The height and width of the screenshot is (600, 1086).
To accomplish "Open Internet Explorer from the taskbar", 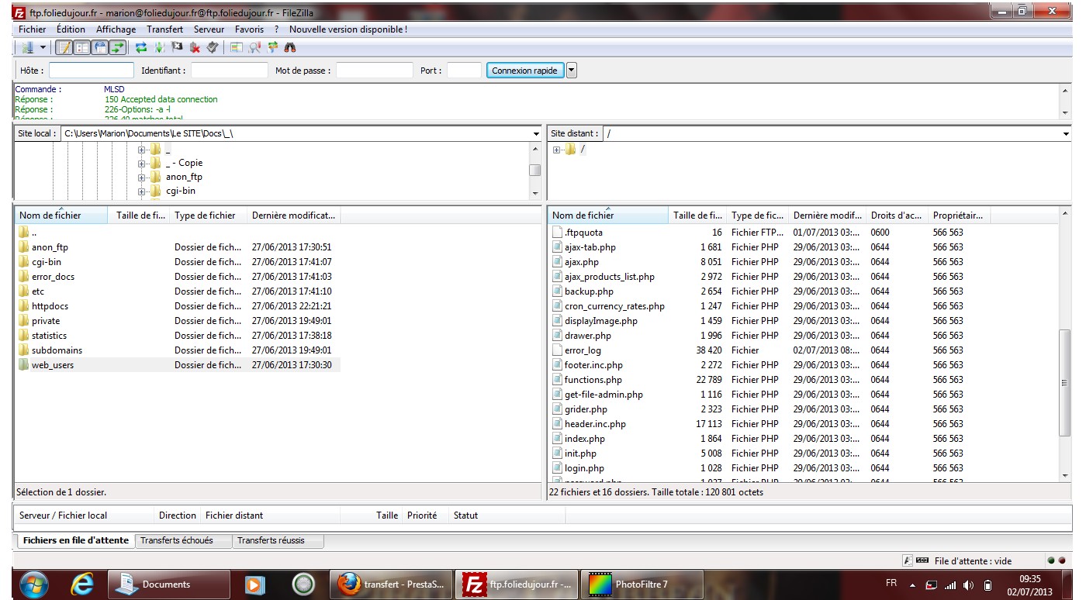I will (x=83, y=584).
